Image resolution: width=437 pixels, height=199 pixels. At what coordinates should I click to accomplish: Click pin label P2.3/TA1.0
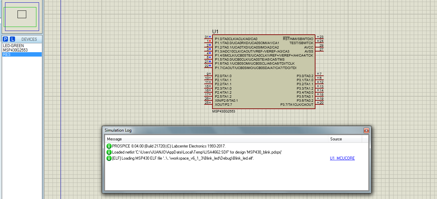click(x=223, y=88)
